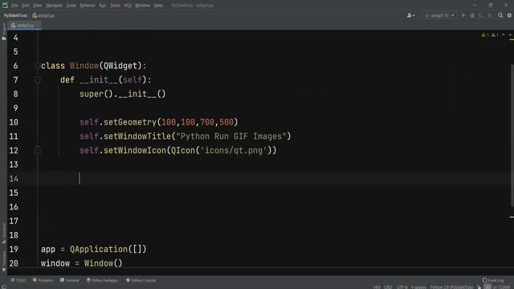This screenshot has height=289, width=514.
Task: Open the Structure tool window sidebar
Action: [3, 234]
